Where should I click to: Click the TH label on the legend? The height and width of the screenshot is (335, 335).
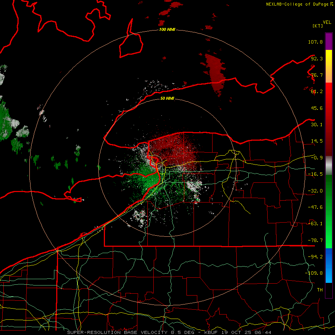tap(320, 290)
